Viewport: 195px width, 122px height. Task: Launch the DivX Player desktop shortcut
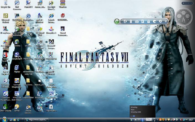click(x=17, y=17)
